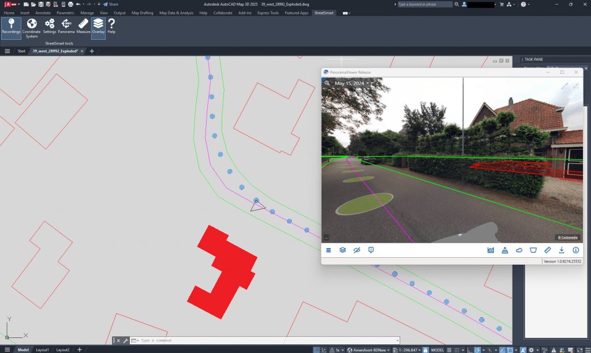This screenshot has height=353, width=591.
Task: Open the Coordinate System tool
Action: click(32, 28)
